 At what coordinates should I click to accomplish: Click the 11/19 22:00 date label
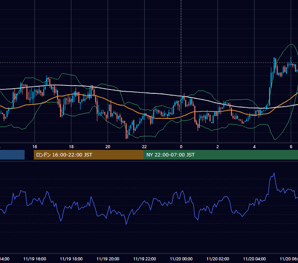[x=145, y=259]
